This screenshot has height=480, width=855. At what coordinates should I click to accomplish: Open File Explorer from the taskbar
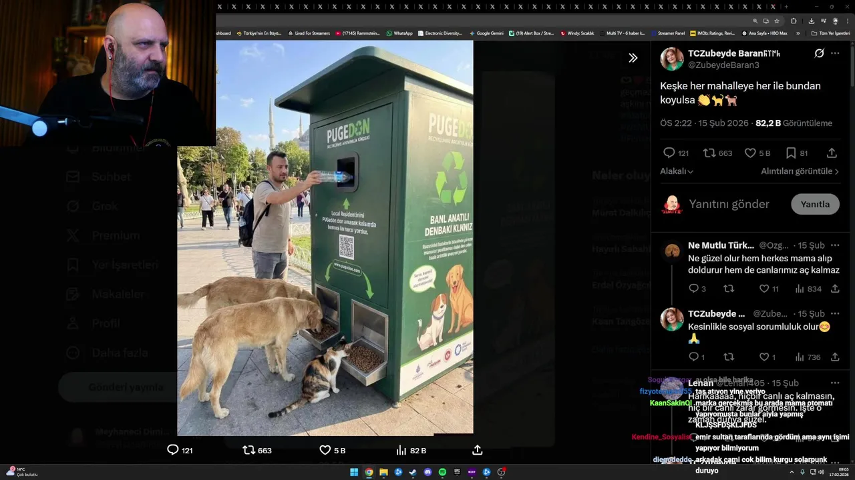[x=383, y=472]
